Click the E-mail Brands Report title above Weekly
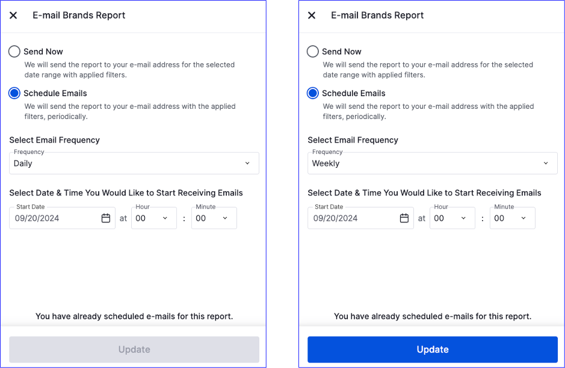The height and width of the screenshot is (368, 565). 377,16
